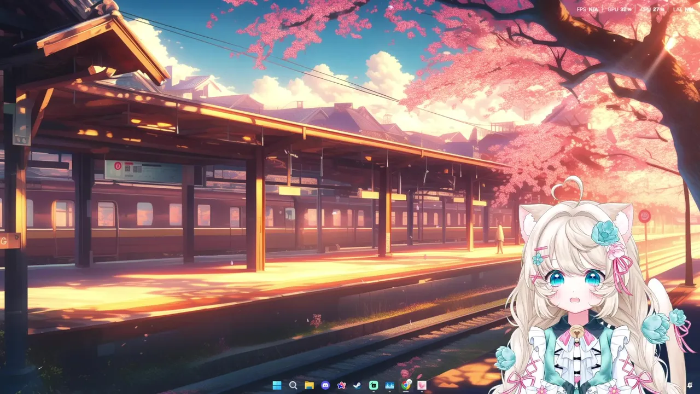The height and width of the screenshot is (394, 700).
Task: Switch to Google Chrome on the taskbar
Action: 406,385
